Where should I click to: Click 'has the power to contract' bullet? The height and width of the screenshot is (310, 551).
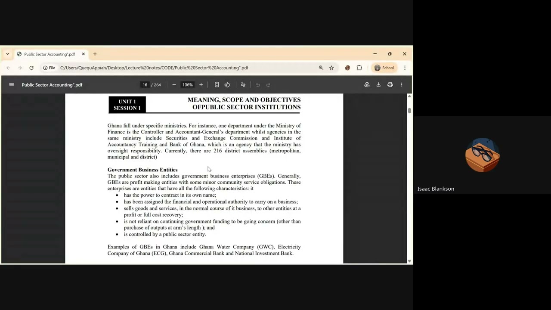click(170, 195)
